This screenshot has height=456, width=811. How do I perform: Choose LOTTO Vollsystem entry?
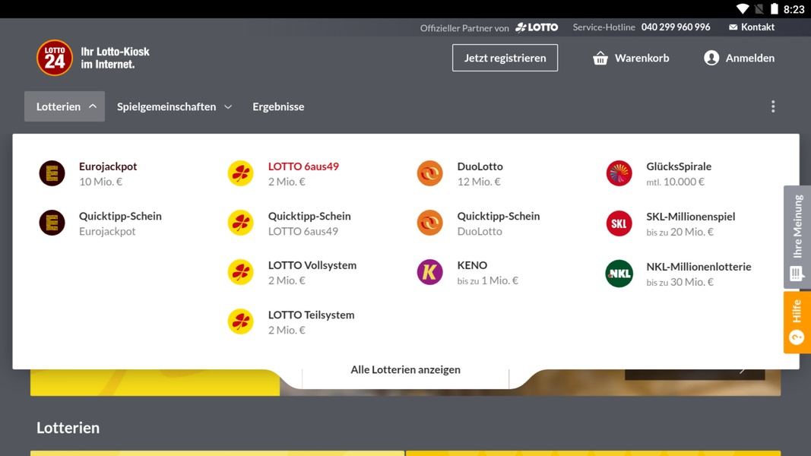(x=312, y=273)
